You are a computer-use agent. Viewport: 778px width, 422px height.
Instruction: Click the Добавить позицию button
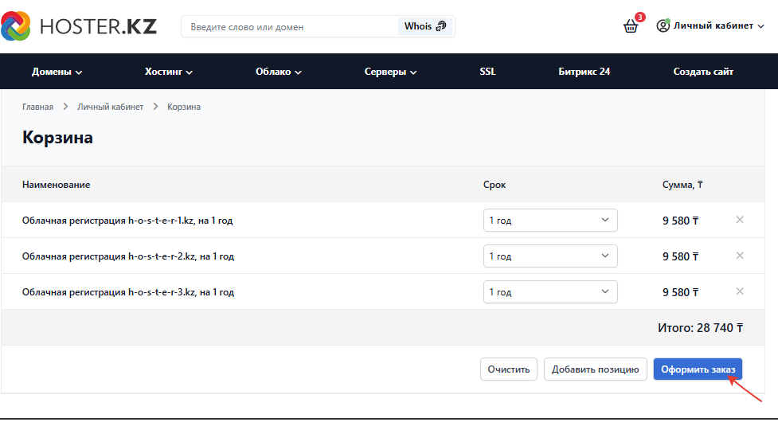click(595, 369)
